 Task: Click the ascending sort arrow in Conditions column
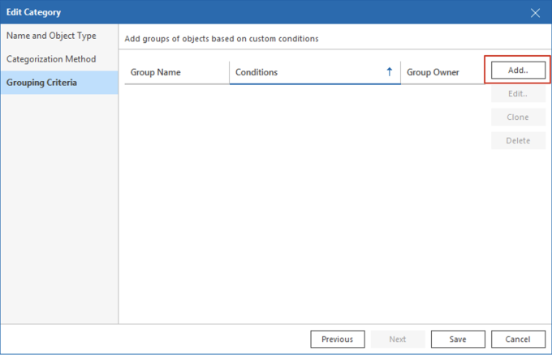click(390, 72)
